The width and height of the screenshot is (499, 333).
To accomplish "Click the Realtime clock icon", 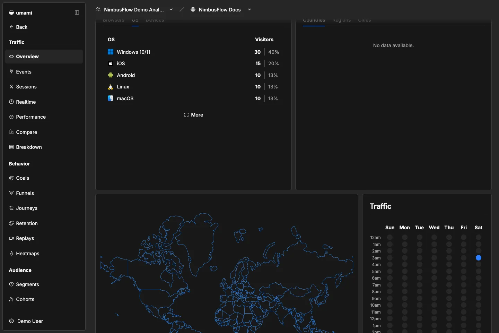I will click(x=11, y=102).
